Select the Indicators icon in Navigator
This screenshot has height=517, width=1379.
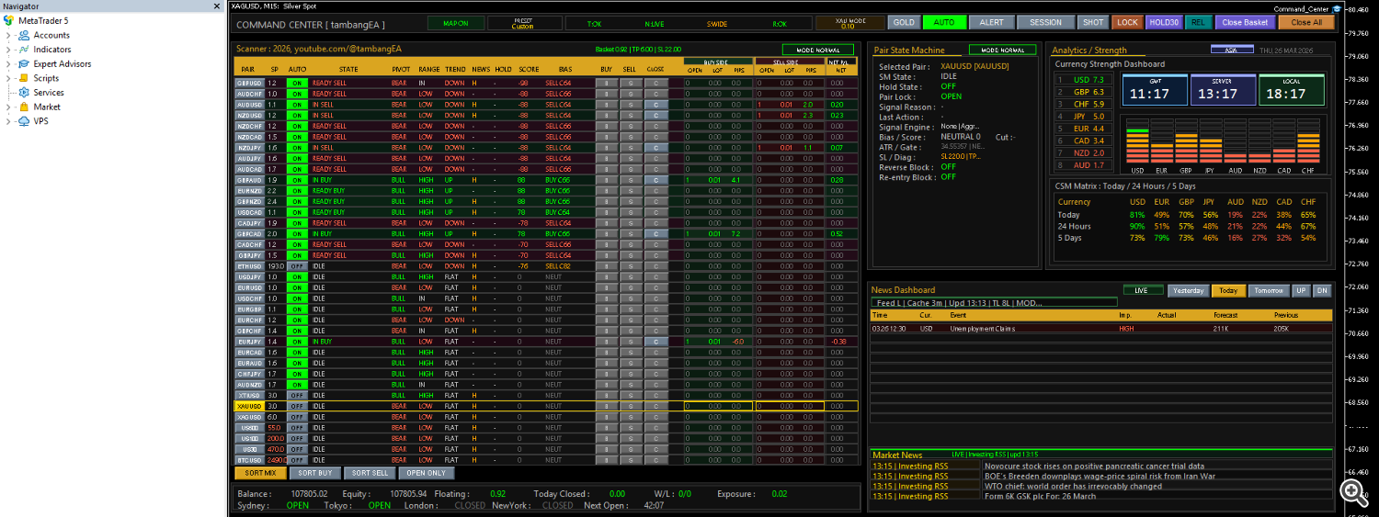tap(24, 50)
